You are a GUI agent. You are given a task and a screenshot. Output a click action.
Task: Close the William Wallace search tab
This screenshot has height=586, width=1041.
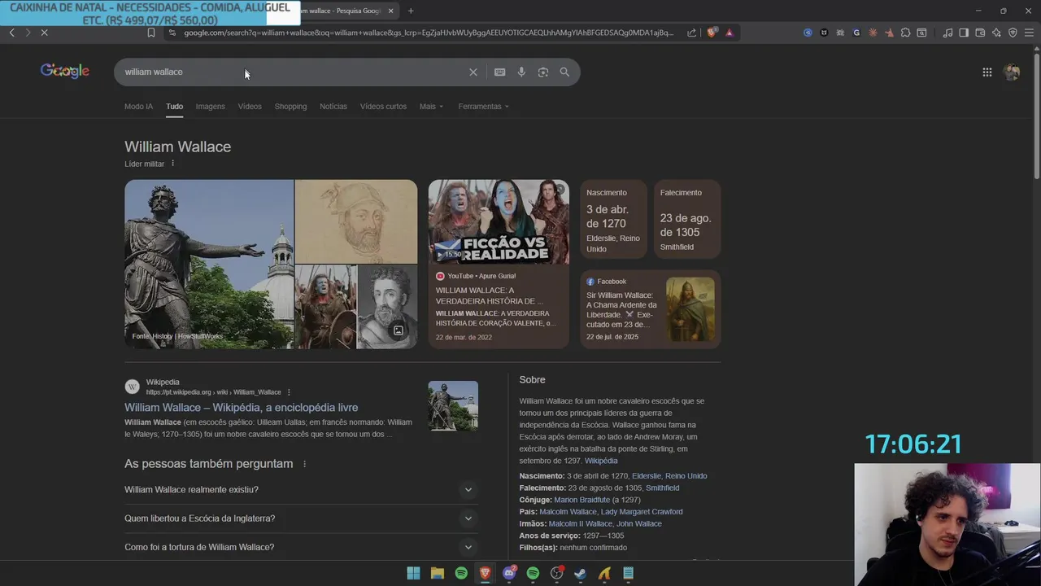coord(391,11)
